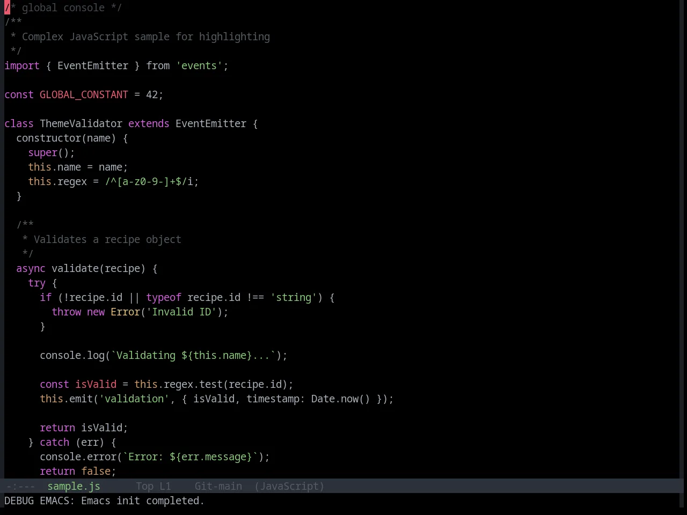Image resolution: width=687 pixels, height=515 pixels.
Task: Click the 'class' keyword
Action: [x=19, y=123]
